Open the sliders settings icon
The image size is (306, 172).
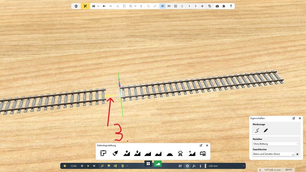[180, 166]
